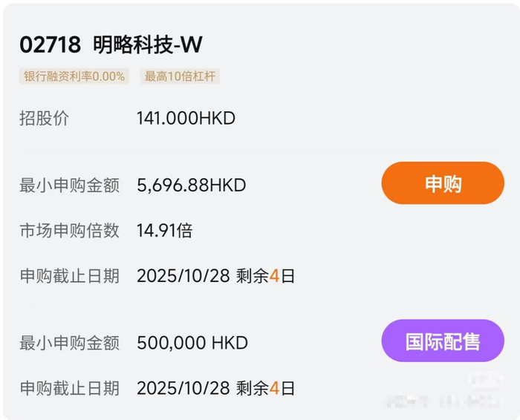Image resolution: width=520 pixels, height=420 pixels.
Task: Click the 招股价 label
Action: click(x=44, y=118)
